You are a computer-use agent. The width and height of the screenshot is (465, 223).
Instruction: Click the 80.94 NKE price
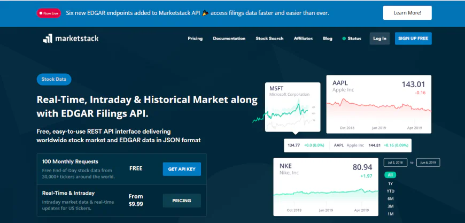(x=362, y=167)
